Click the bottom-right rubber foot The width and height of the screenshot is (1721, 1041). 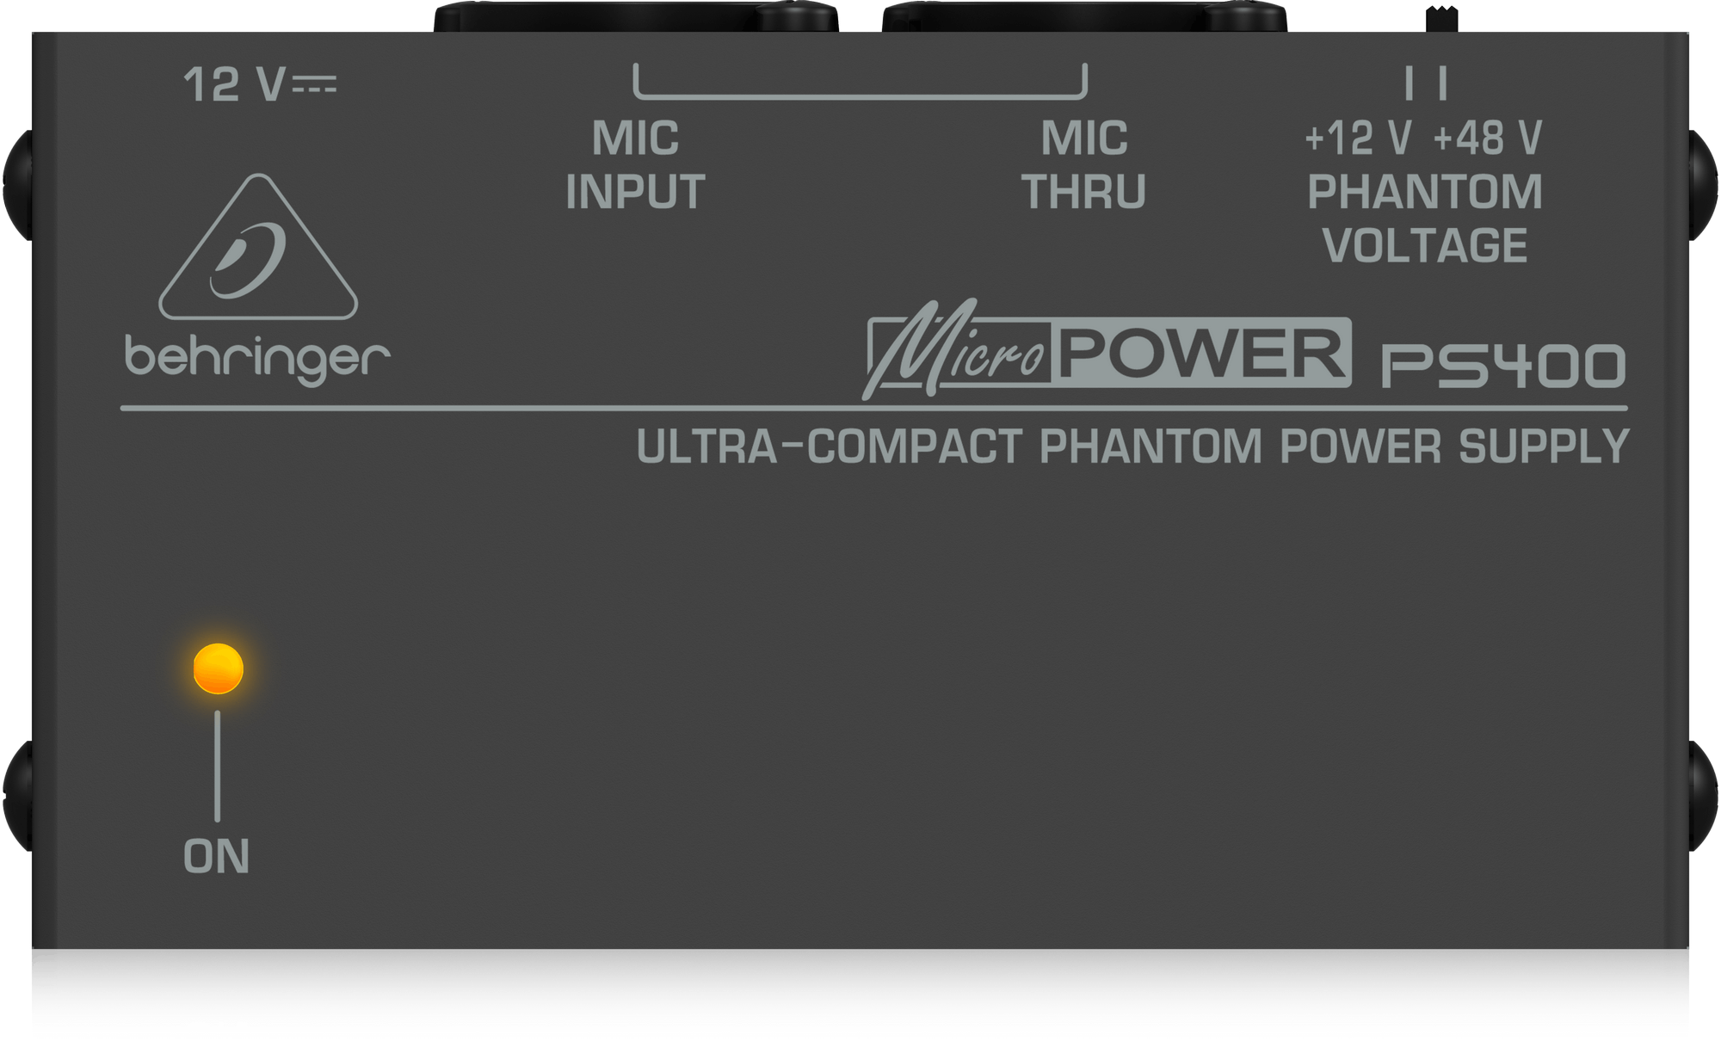pos(1703,796)
